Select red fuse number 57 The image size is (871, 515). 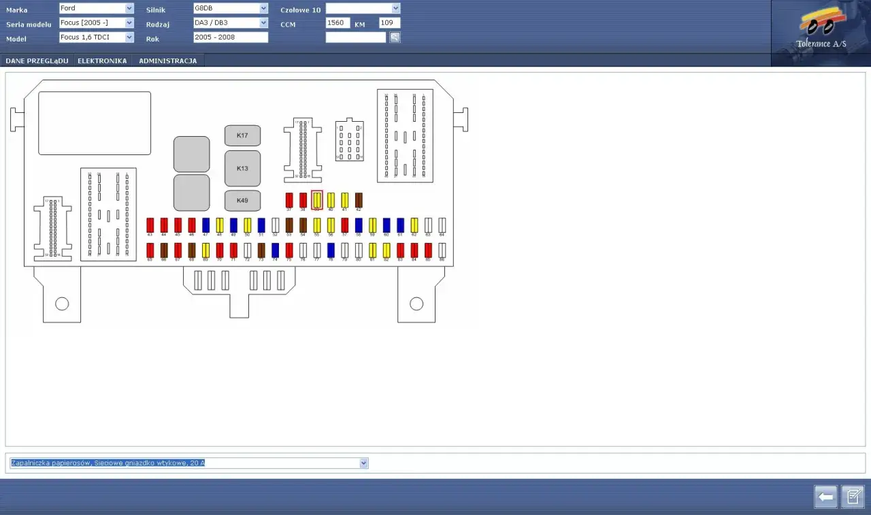click(x=344, y=225)
